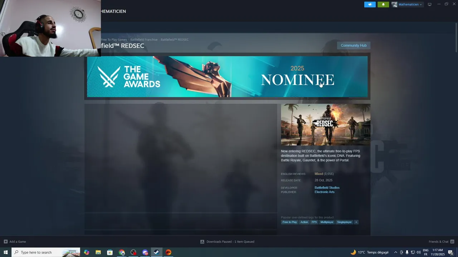Click the Friends & Chat people icon

click(452, 242)
